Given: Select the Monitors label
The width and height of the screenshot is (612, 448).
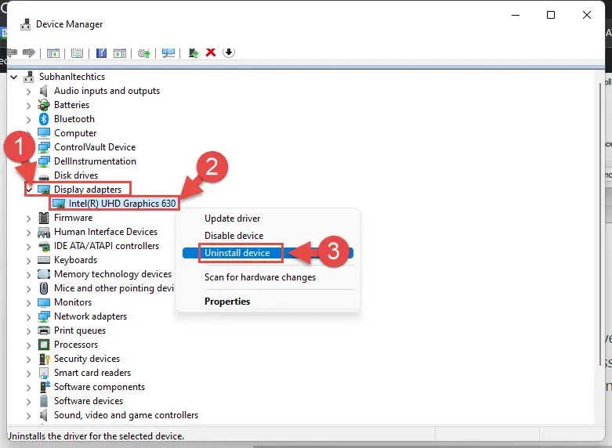Looking at the screenshot, I should (x=73, y=302).
